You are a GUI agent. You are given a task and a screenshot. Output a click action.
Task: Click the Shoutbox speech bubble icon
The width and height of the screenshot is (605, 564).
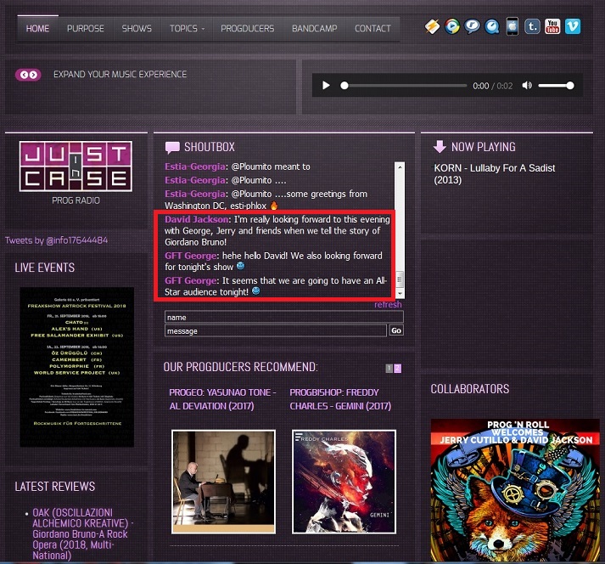point(172,147)
